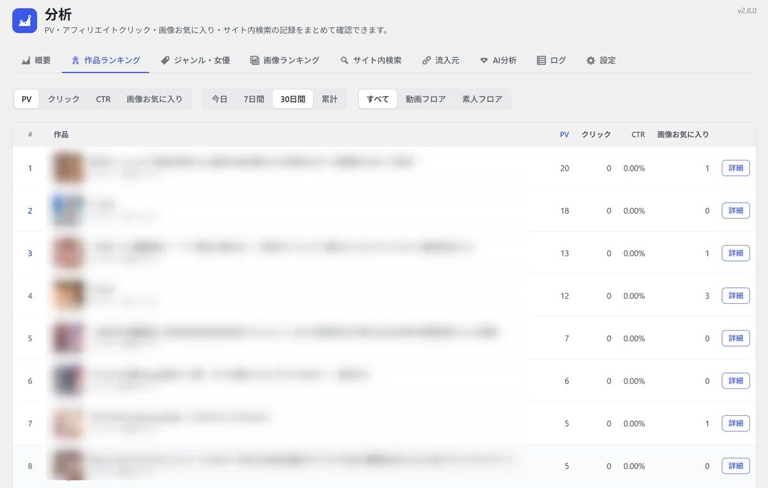Open the サイト内検索 tab
768x488 pixels.
coord(371,61)
